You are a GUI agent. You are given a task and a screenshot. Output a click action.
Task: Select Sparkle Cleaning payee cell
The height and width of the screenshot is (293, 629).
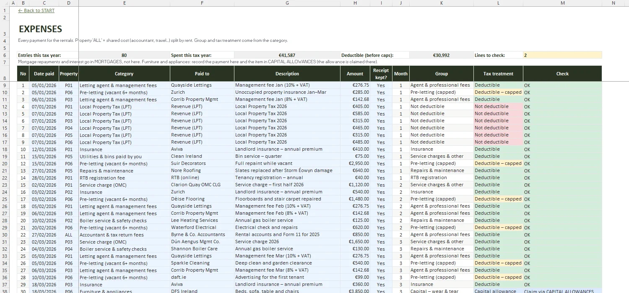point(202,263)
